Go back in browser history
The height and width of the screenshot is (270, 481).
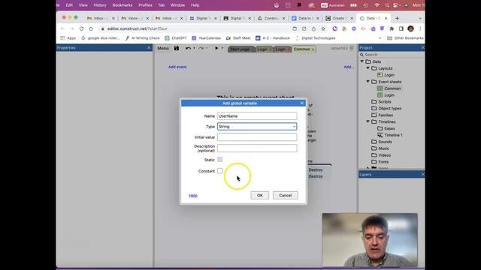pos(62,28)
